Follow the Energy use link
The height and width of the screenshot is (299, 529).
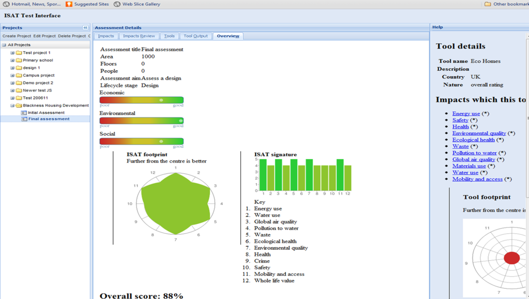point(466,113)
